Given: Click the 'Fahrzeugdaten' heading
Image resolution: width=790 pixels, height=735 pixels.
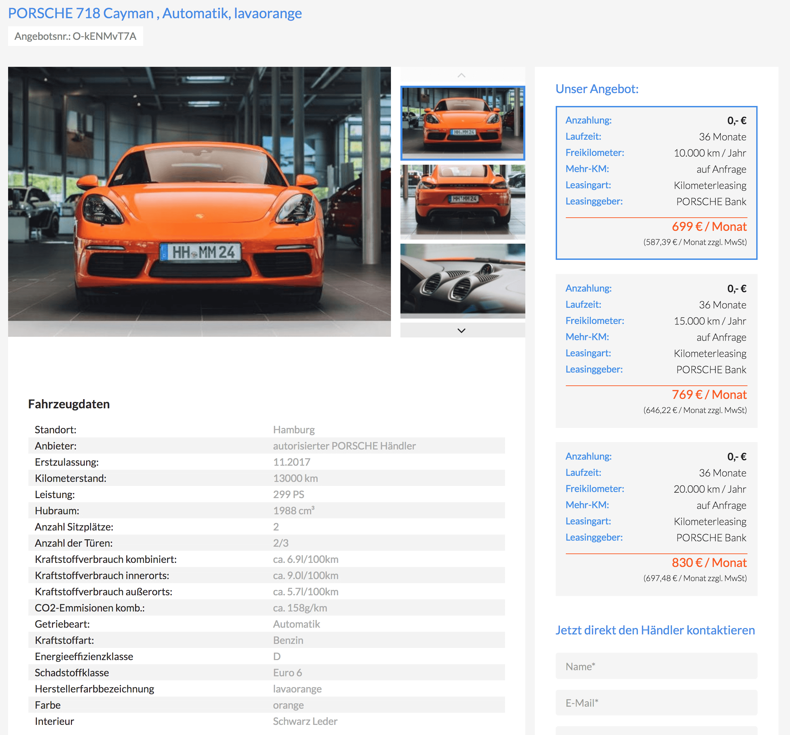Looking at the screenshot, I should (x=69, y=404).
